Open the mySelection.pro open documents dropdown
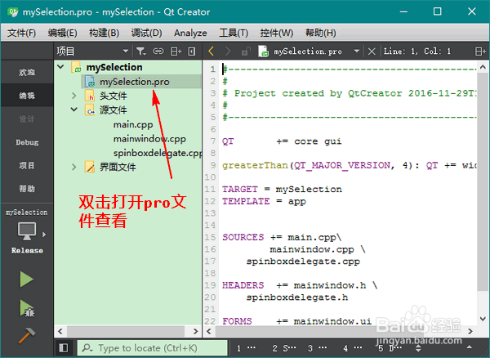 tap(356, 51)
